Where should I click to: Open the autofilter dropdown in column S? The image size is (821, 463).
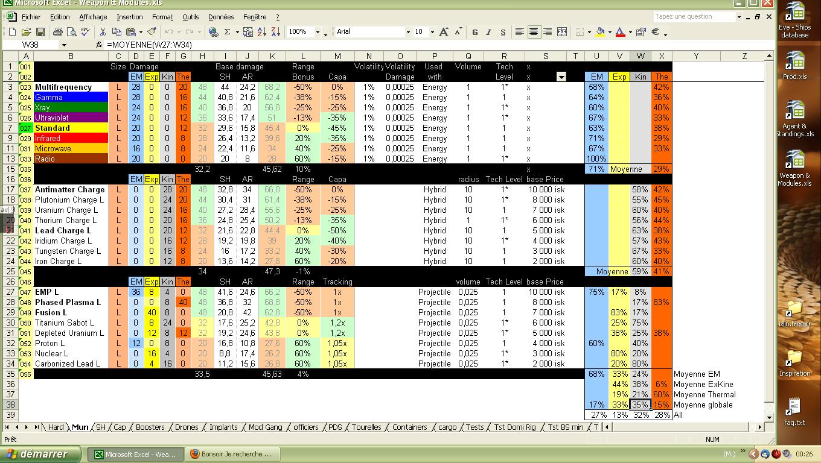pyautogui.click(x=561, y=77)
